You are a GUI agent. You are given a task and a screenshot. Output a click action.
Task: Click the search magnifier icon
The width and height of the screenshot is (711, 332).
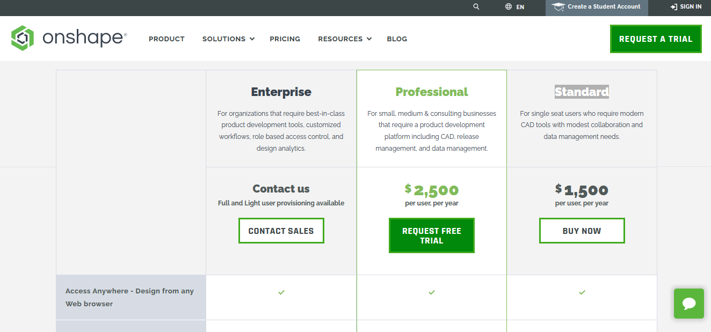pyautogui.click(x=476, y=7)
